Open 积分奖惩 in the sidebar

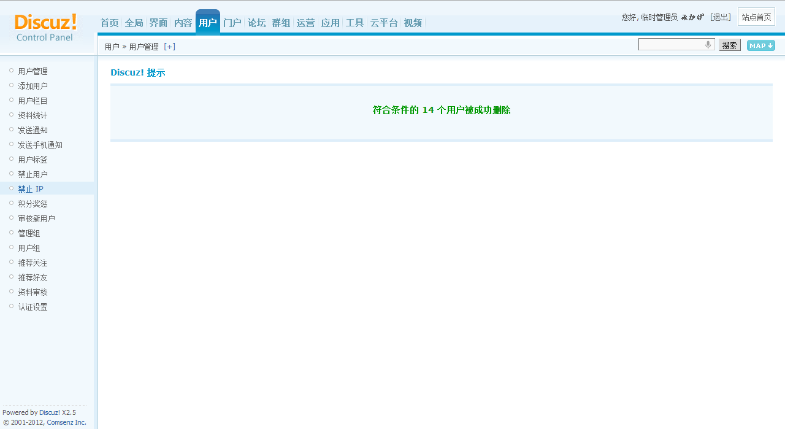point(33,204)
